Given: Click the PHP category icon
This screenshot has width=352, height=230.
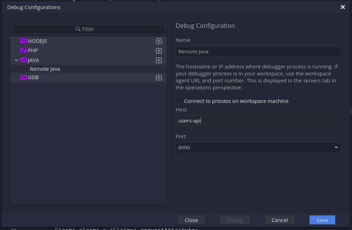Looking at the screenshot, I should coord(23,51).
